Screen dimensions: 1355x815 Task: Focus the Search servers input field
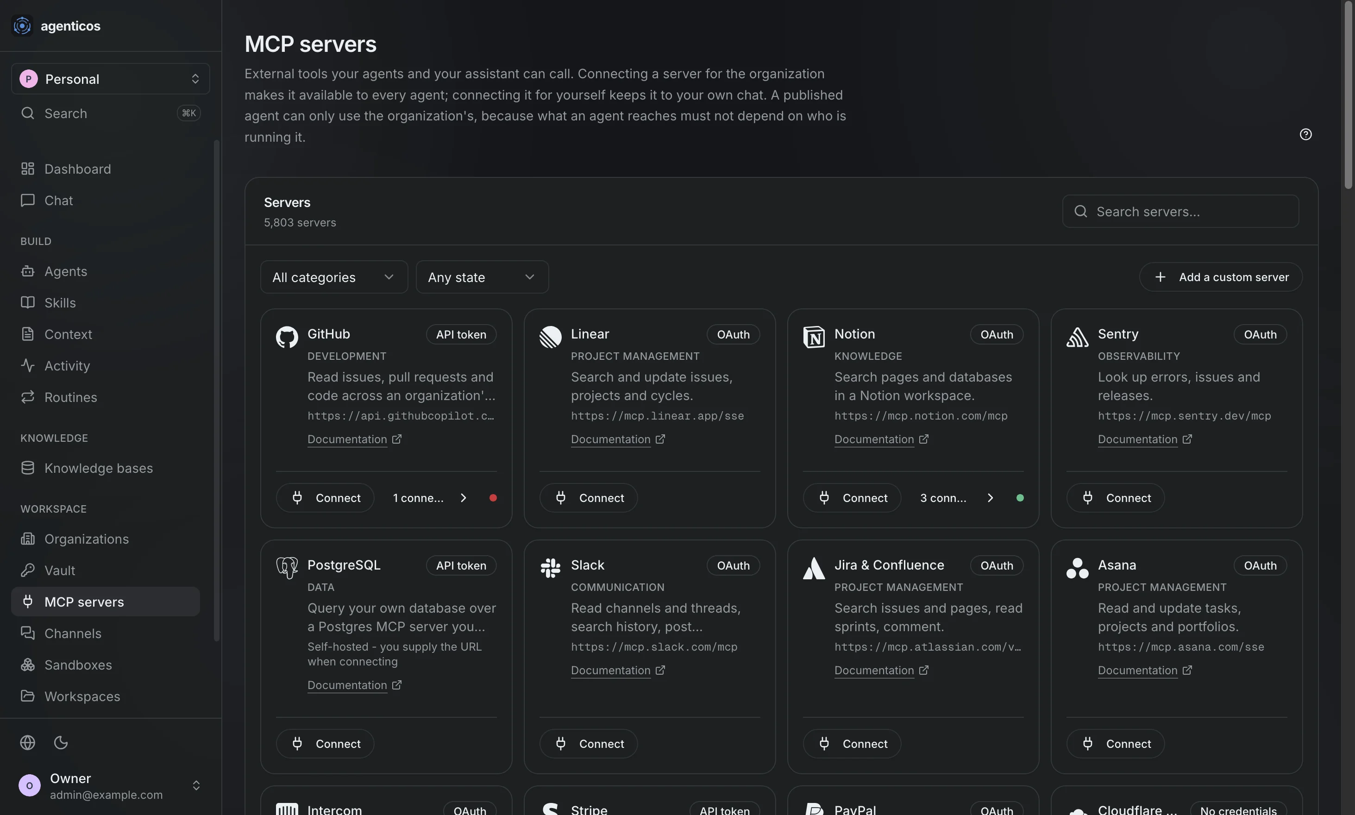(1180, 212)
